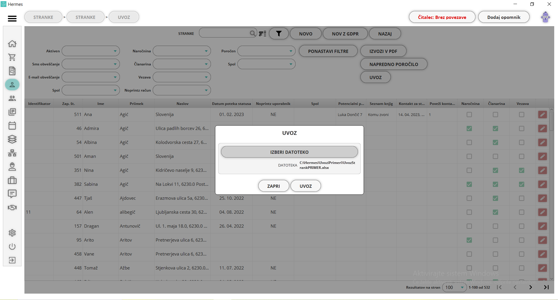
Task: Open the hierarchy network sidebar icon
Action: pos(12,153)
